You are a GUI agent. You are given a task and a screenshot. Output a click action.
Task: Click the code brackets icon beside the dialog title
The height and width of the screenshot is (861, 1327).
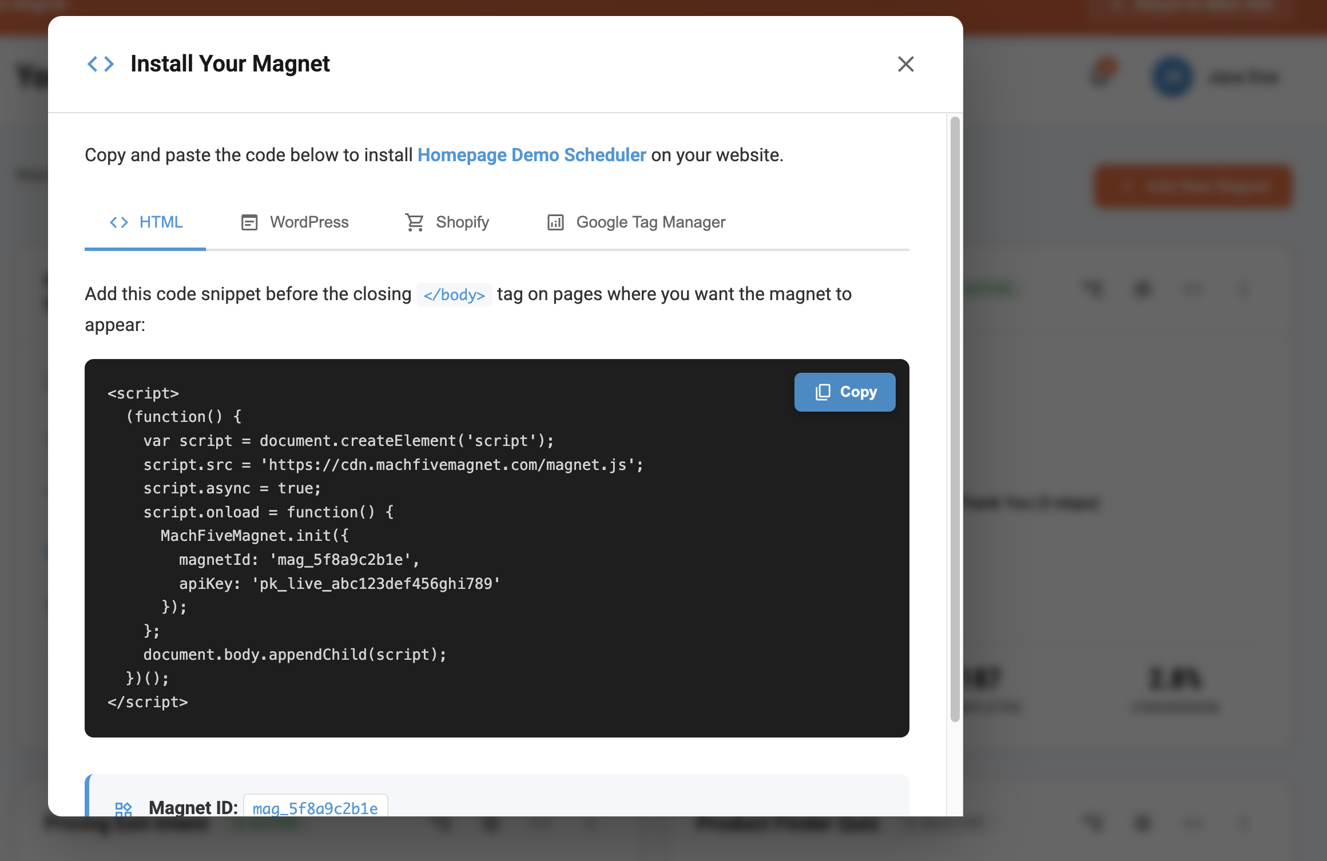101,64
